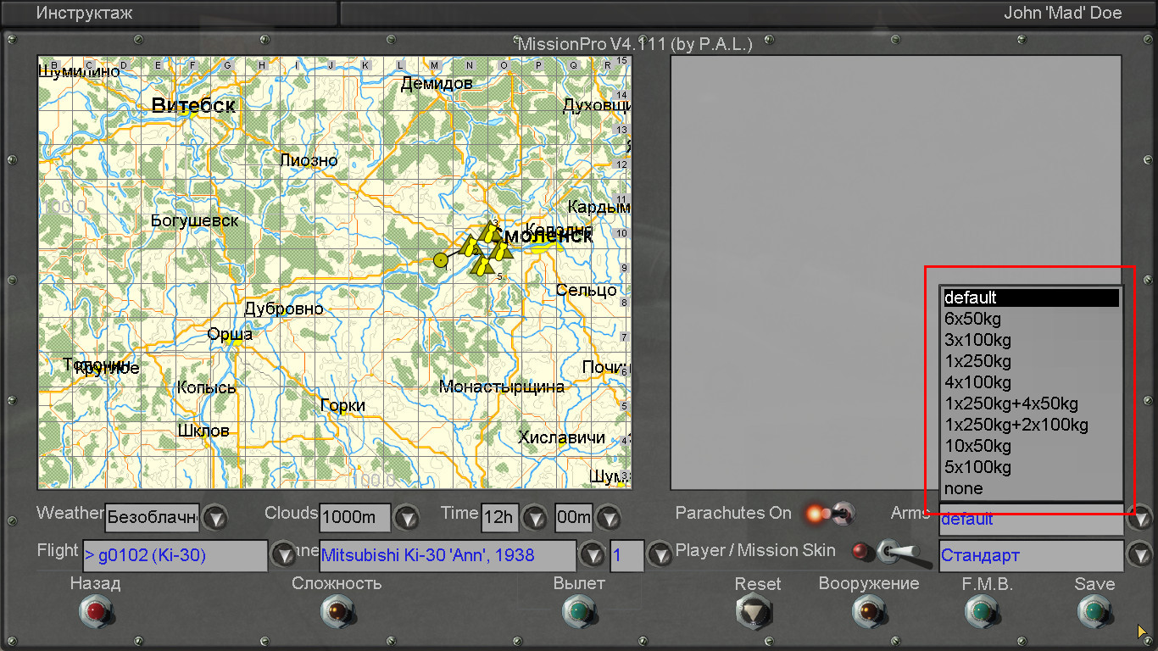Open the Flight dropdown arrow

tap(282, 556)
